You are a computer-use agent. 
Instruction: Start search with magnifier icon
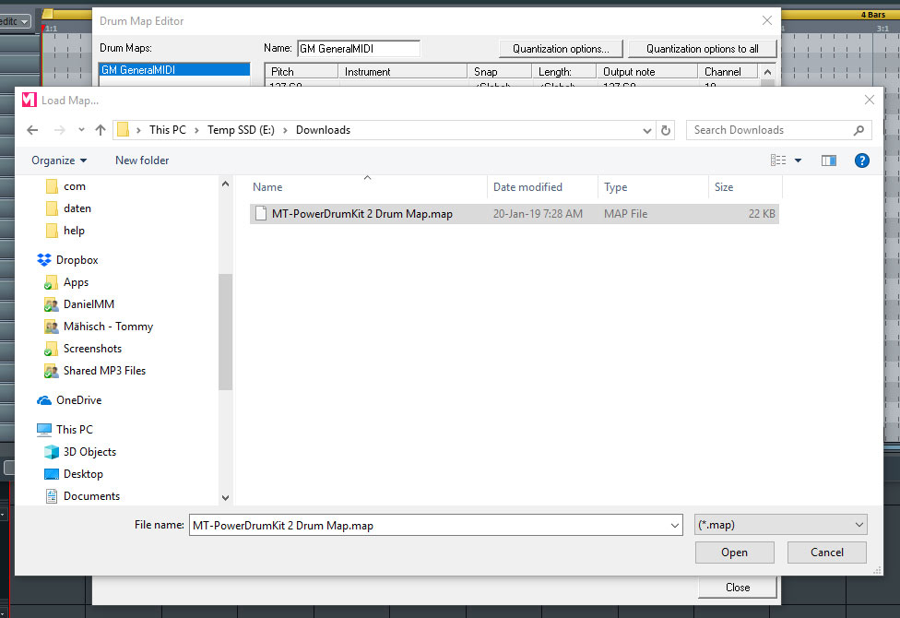click(859, 130)
